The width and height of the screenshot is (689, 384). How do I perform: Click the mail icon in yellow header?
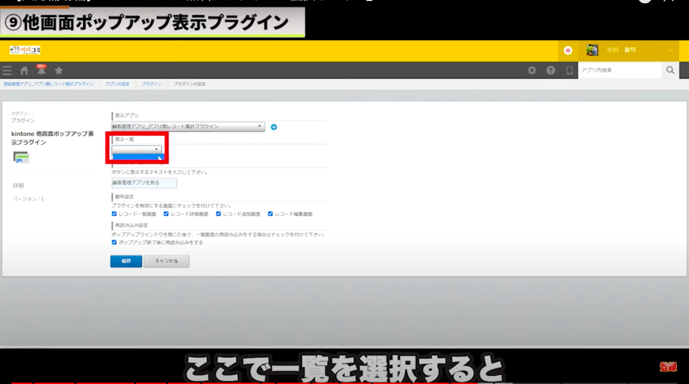568,50
